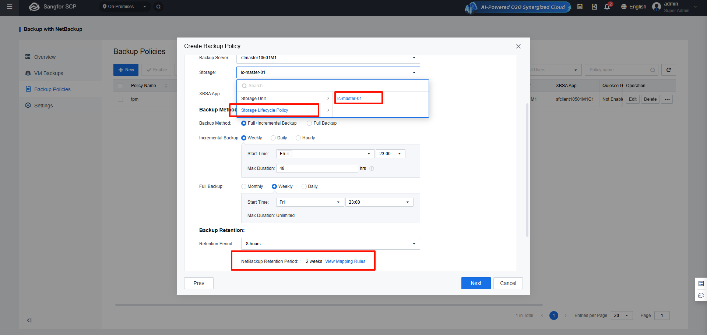Go to VM Backups in the sidebar
Viewport: 707px width, 335px height.
[x=49, y=73]
